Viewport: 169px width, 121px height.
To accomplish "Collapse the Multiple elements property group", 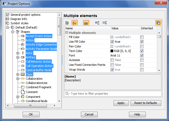I will pyautogui.click(x=66, y=33).
